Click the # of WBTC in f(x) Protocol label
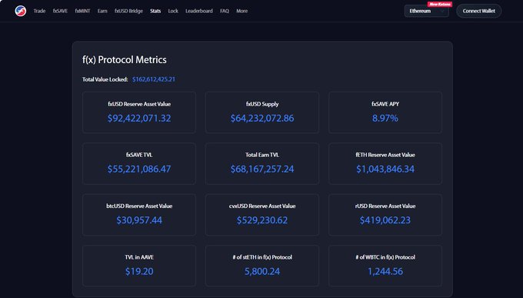Viewport: 523px width, 298px height. tap(385, 257)
